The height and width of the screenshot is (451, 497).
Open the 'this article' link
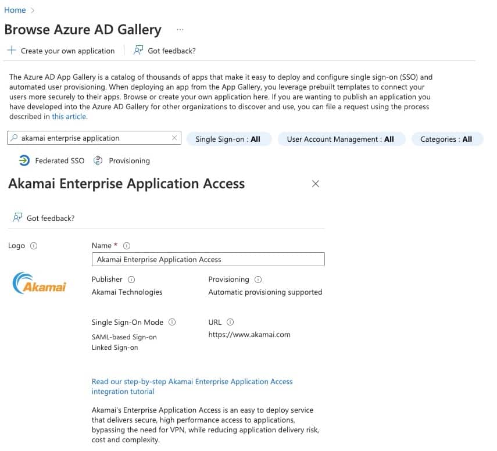pyautogui.click(x=69, y=116)
